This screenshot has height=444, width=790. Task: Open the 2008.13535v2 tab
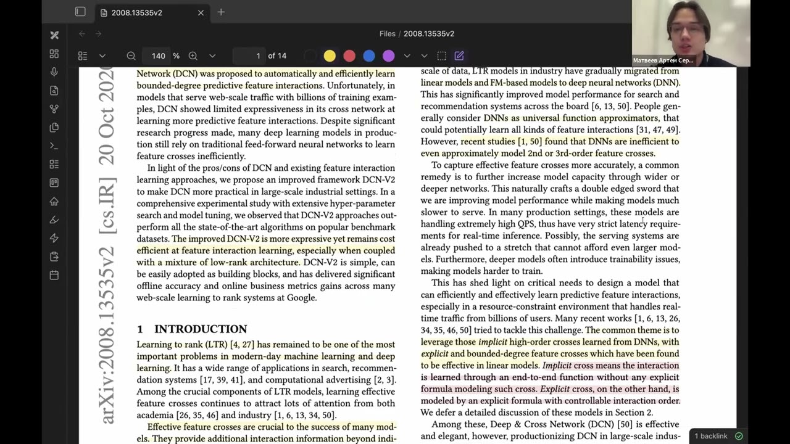tap(151, 12)
